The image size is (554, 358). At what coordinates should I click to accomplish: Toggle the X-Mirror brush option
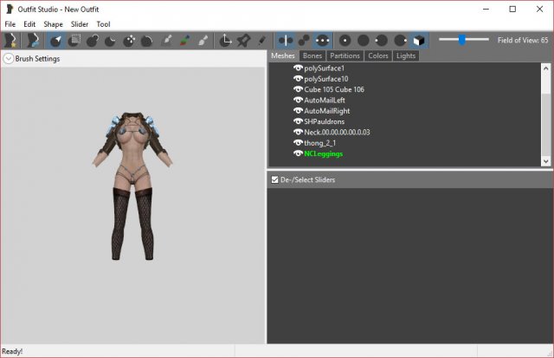pos(286,40)
